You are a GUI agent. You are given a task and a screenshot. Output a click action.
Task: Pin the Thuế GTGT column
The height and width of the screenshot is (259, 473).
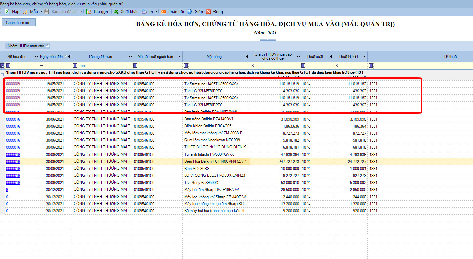(x=365, y=57)
